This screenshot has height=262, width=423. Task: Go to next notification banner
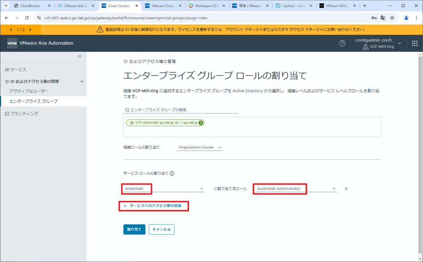pyautogui.click(x=30, y=30)
